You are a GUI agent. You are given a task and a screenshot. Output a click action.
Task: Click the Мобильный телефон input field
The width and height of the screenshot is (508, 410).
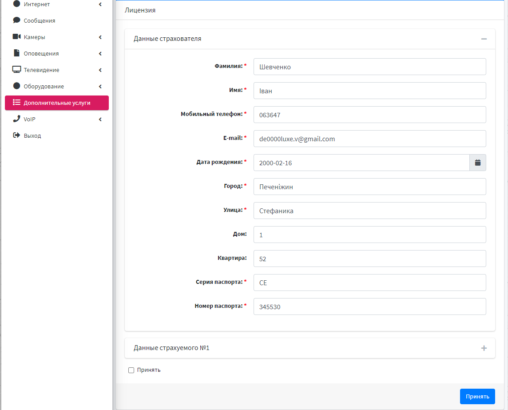(369, 115)
